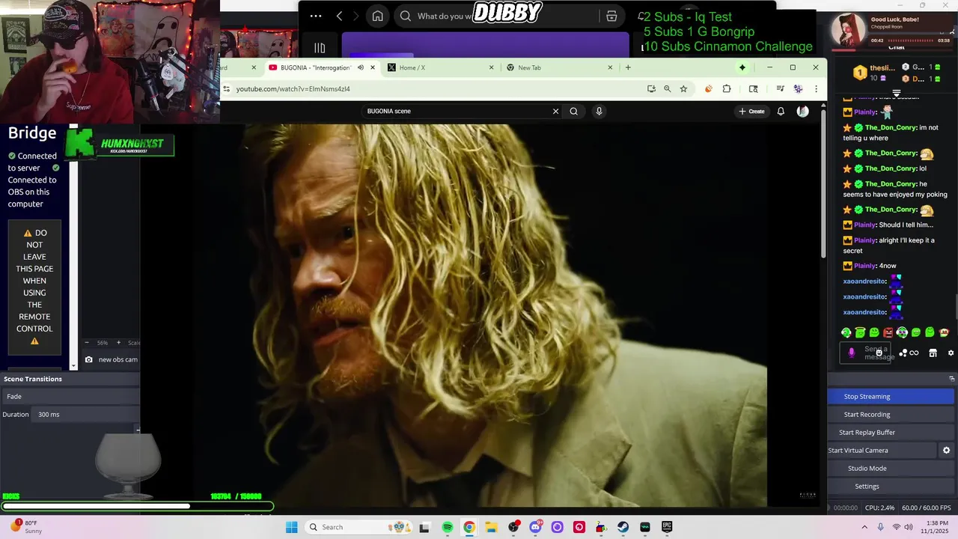Mute the BUGONIA tab audio
This screenshot has width=958, height=539.
tap(360, 67)
